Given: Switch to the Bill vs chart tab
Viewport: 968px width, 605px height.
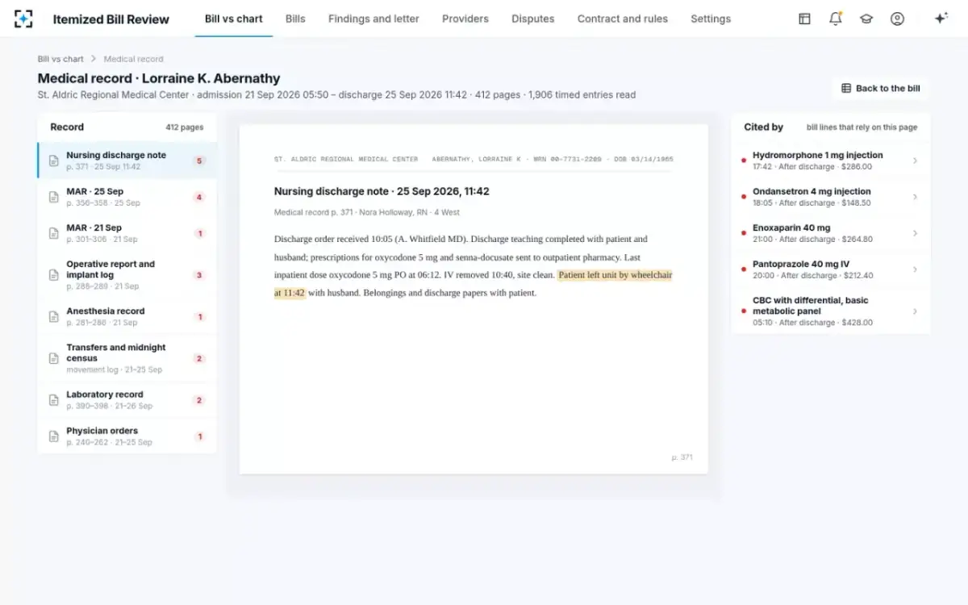Looking at the screenshot, I should coord(234,19).
